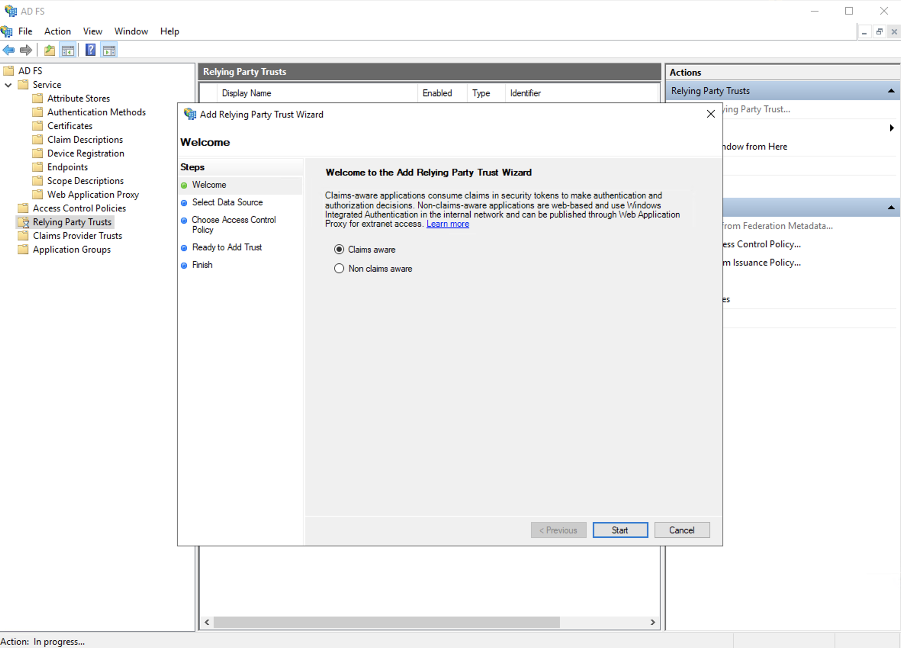The height and width of the screenshot is (648, 901).
Task: Click the Ready to Add Trust step
Action: point(227,247)
